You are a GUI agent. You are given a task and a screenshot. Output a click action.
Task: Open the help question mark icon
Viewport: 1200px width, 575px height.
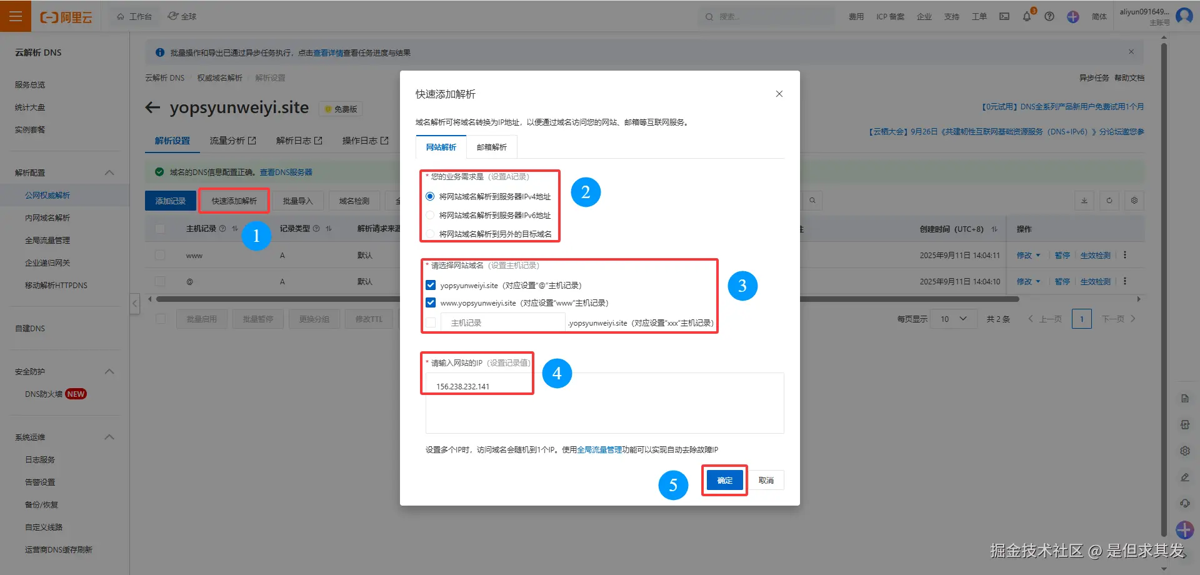(1050, 17)
